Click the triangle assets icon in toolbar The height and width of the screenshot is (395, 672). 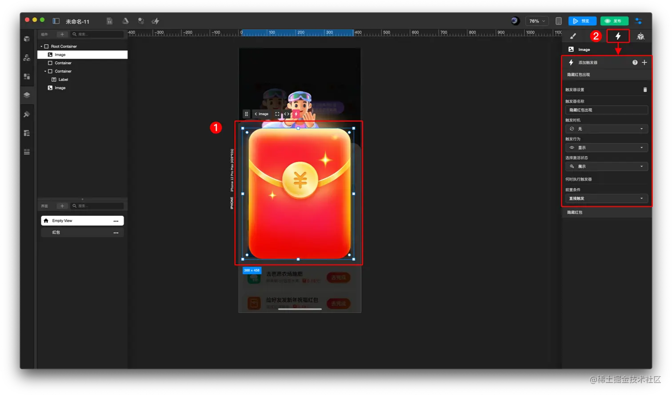pos(125,21)
